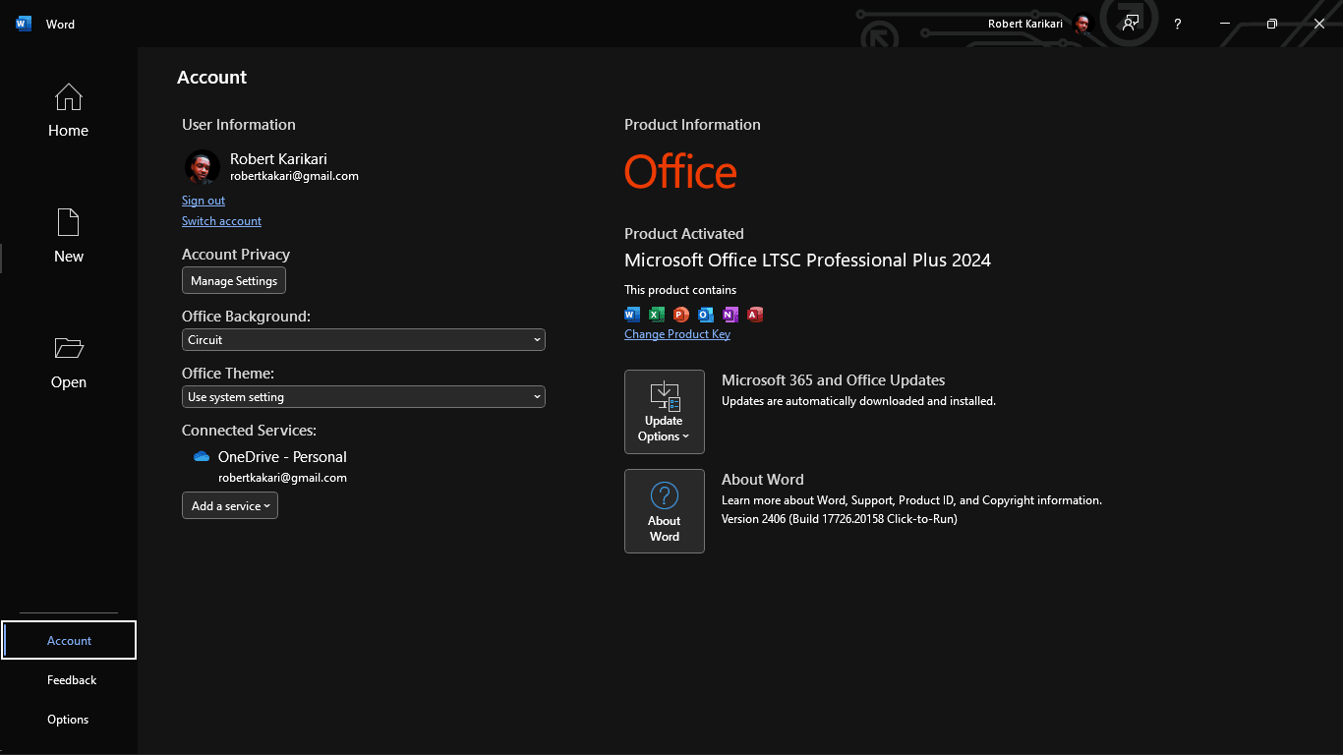This screenshot has width=1343, height=755.
Task: Click the title bar account avatar
Action: pos(1082,24)
